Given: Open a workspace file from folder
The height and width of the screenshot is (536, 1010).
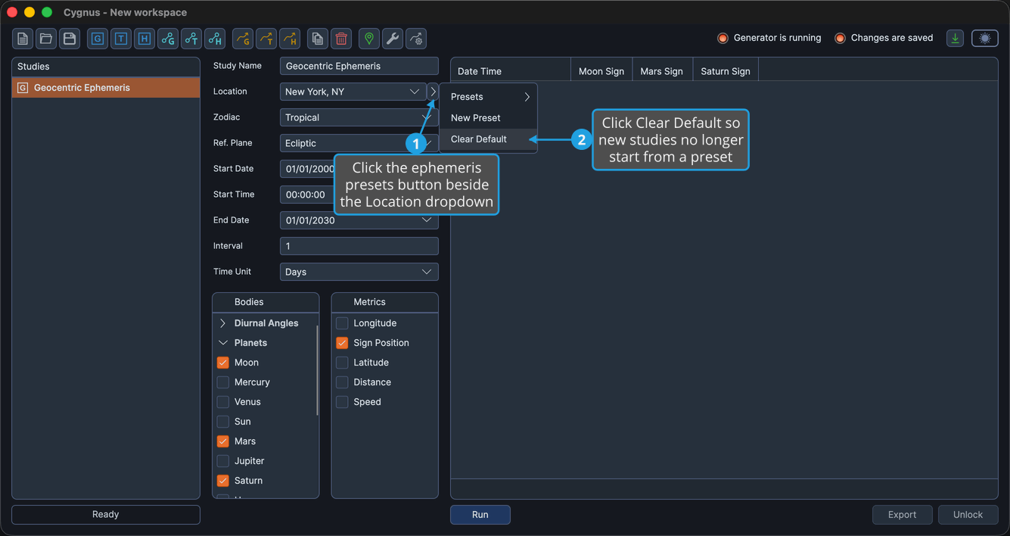Looking at the screenshot, I should coord(46,39).
